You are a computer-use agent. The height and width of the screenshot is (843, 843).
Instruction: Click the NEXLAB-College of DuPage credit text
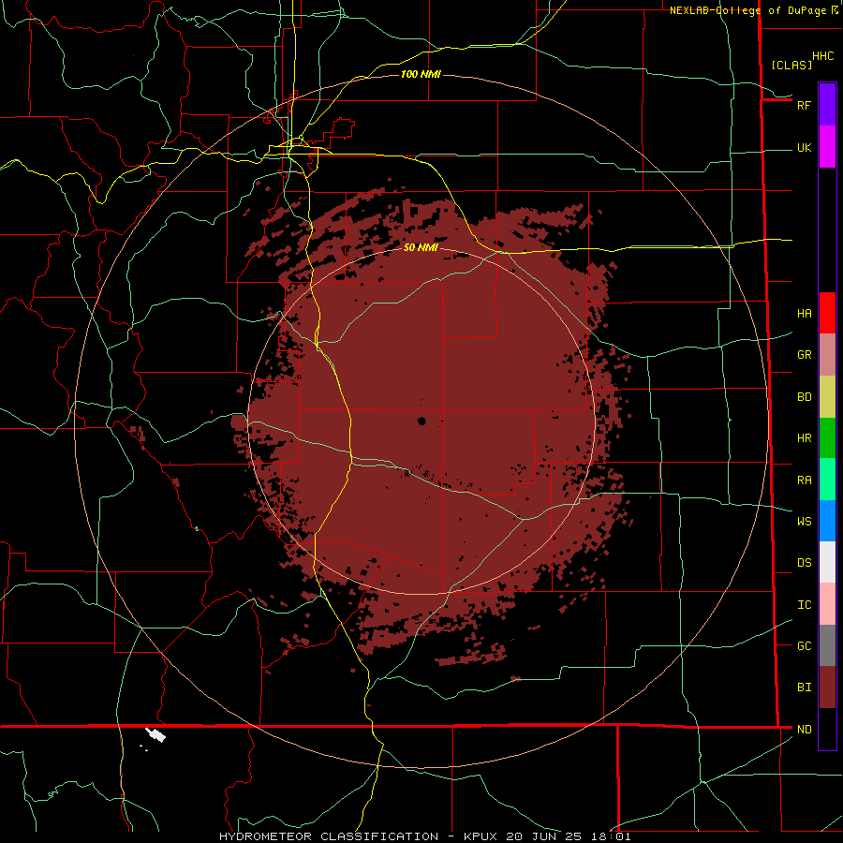tap(747, 10)
